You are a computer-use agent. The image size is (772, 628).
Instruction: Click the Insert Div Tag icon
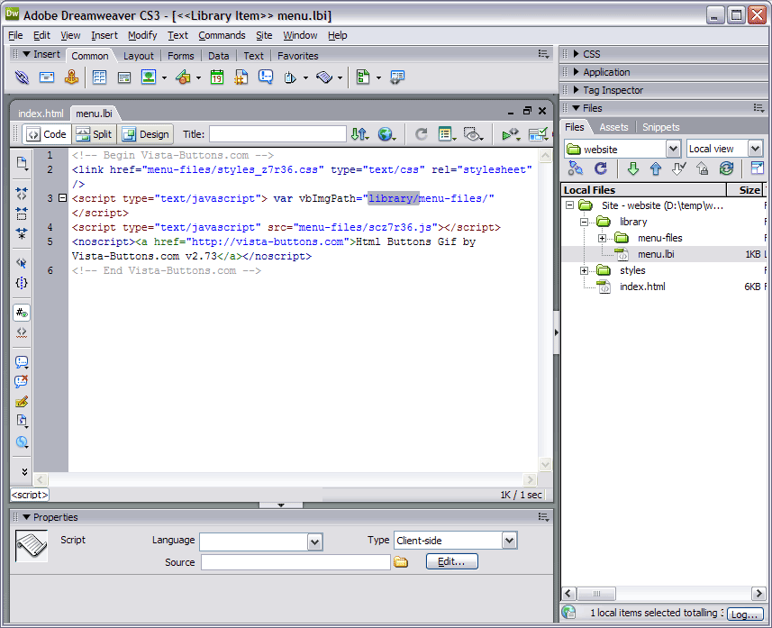coord(124,77)
